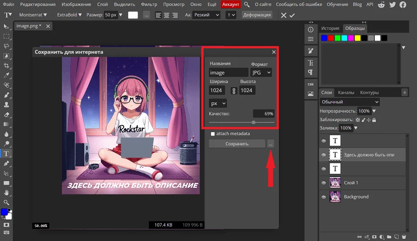Select the Eyedropper tool in toolbar
Screen dimensions: 417x241
pos(7,75)
